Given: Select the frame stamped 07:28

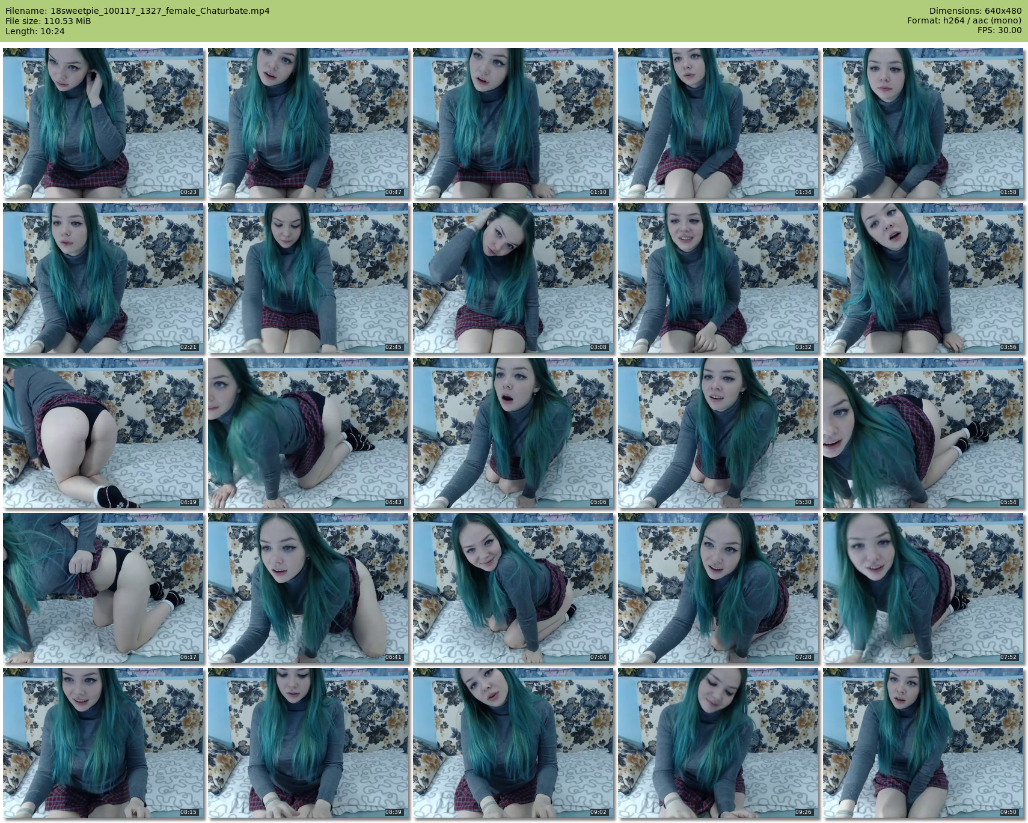Looking at the screenshot, I should click(x=718, y=588).
